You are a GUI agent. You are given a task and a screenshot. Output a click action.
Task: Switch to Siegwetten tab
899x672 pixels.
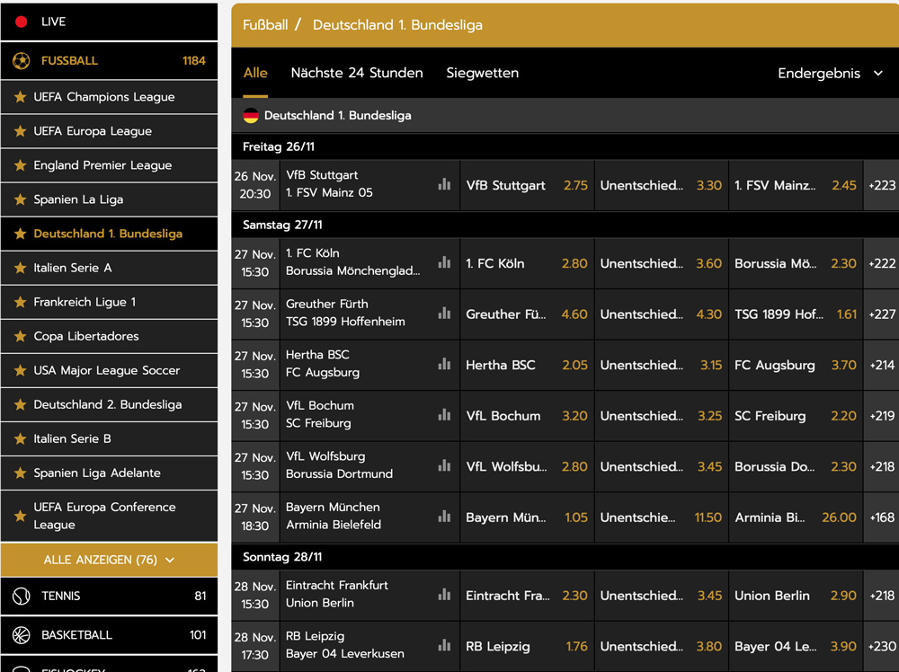(x=482, y=73)
